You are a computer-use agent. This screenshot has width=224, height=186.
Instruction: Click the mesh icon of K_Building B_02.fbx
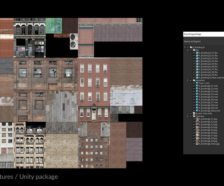(x=197, y=55)
